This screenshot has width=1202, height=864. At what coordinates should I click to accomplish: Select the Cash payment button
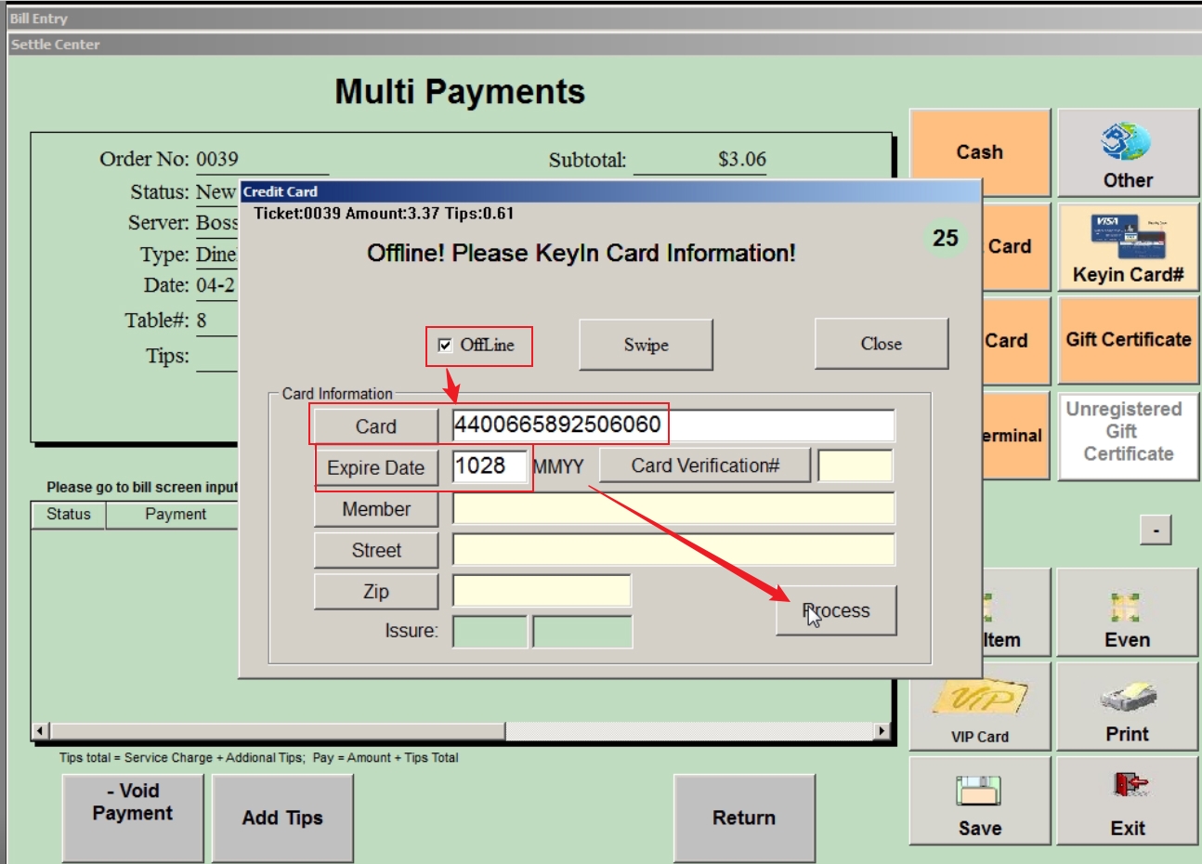(979, 152)
